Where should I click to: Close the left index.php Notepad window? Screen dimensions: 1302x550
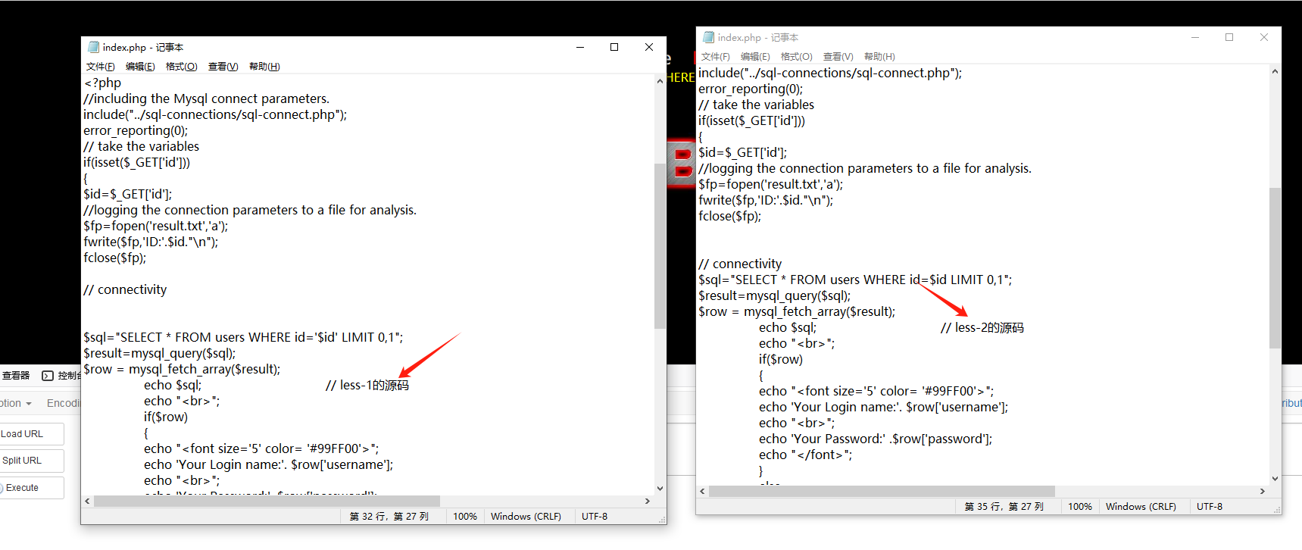[x=649, y=47]
